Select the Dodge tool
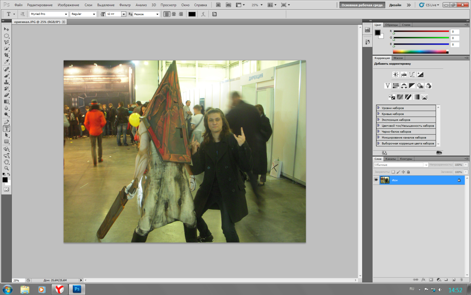Image resolution: width=471 pixels, height=295 pixels. coord(6,115)
